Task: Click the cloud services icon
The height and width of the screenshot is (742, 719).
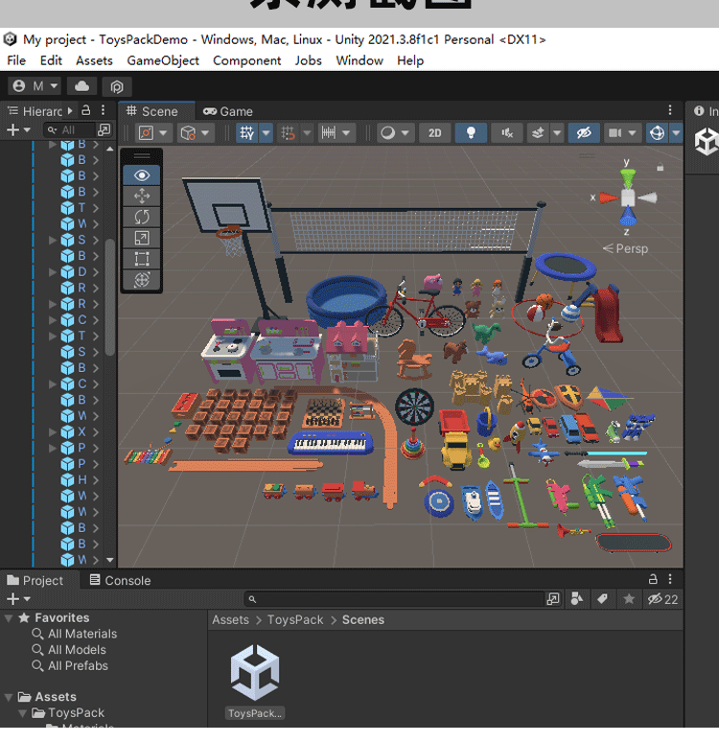Action: click(82, 86)
